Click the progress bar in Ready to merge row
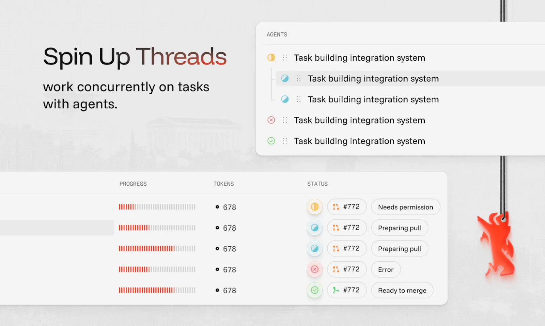 157,290
